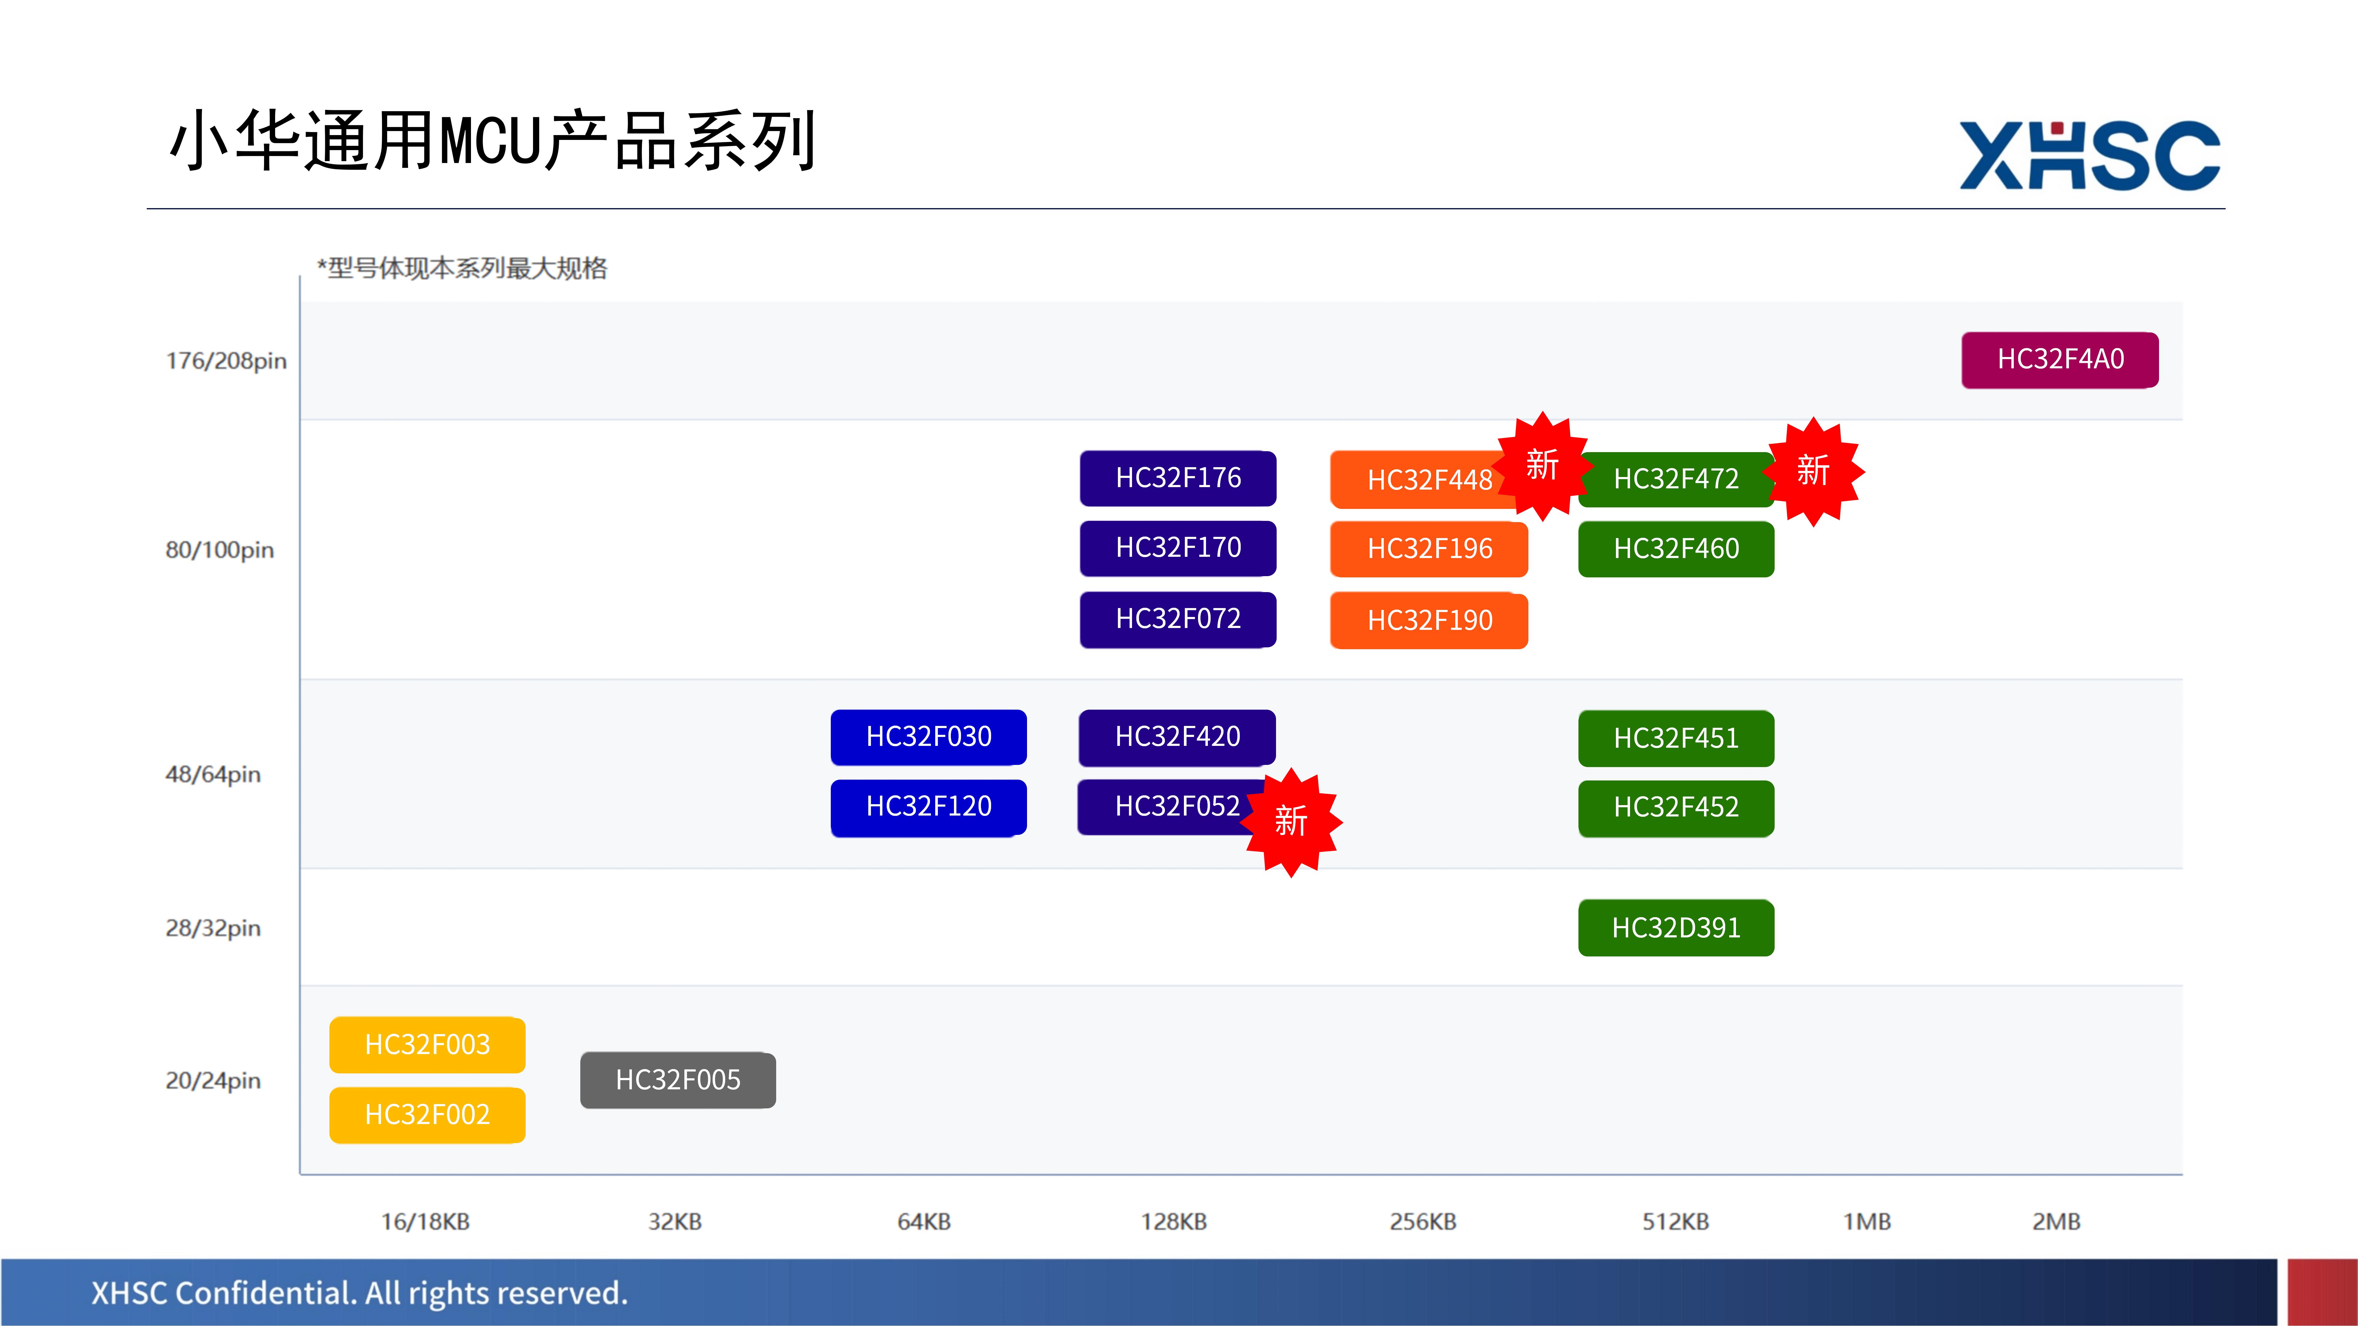Click the HC32F170 block

click(1178, 548)
